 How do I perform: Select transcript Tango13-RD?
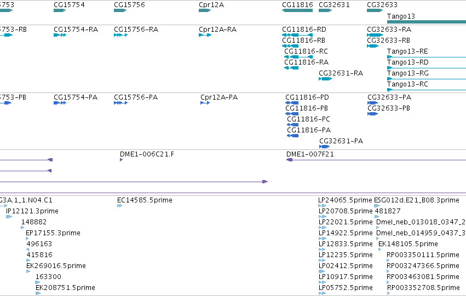408,62
